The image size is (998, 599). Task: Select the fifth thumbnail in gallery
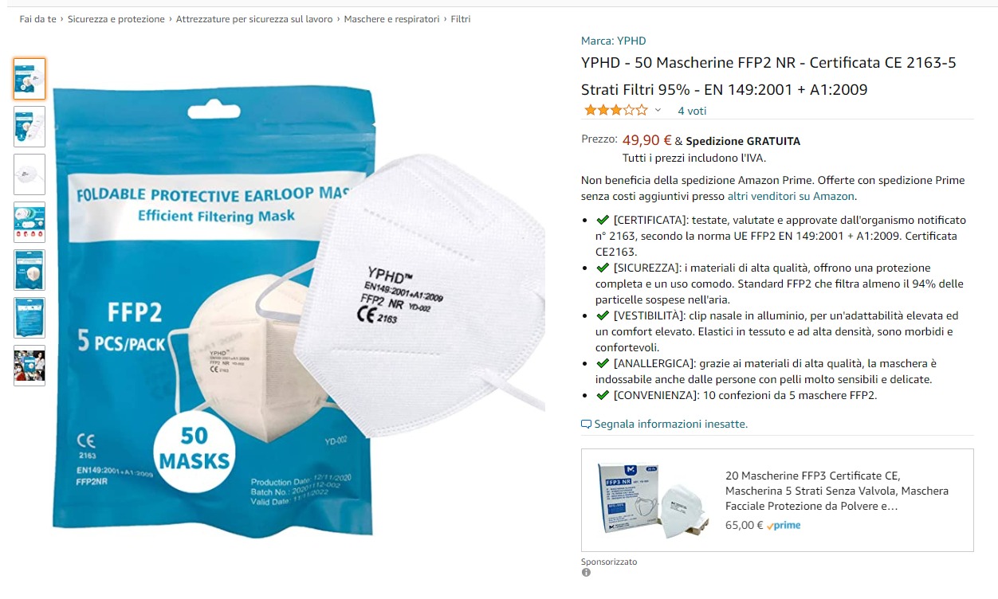(29, 270)
